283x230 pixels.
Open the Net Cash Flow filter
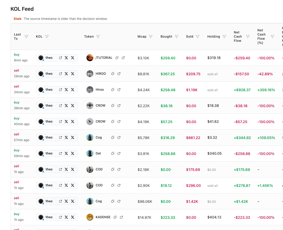pyautogui.click(x=248, y=37)
